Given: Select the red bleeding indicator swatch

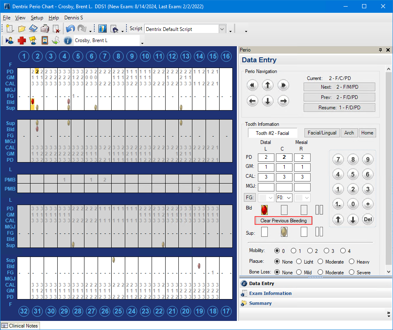Looking at the screenshot, I should coord(264,210).
